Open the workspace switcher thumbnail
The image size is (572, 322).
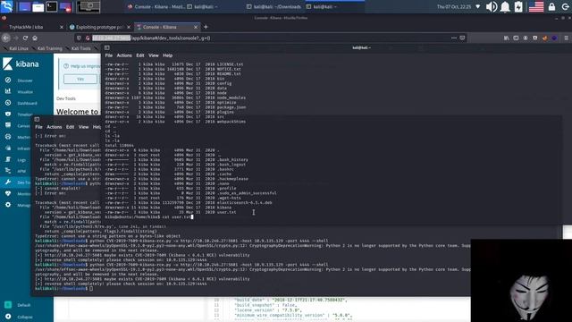[x=88, y=6]
